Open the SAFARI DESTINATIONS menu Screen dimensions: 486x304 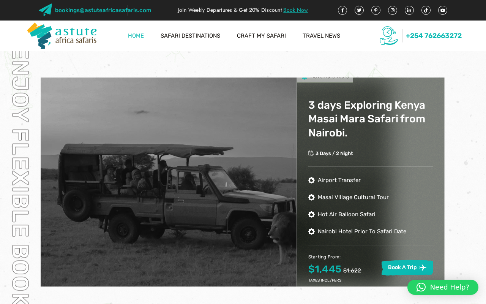pyautogui.click(x=190, y=36)
